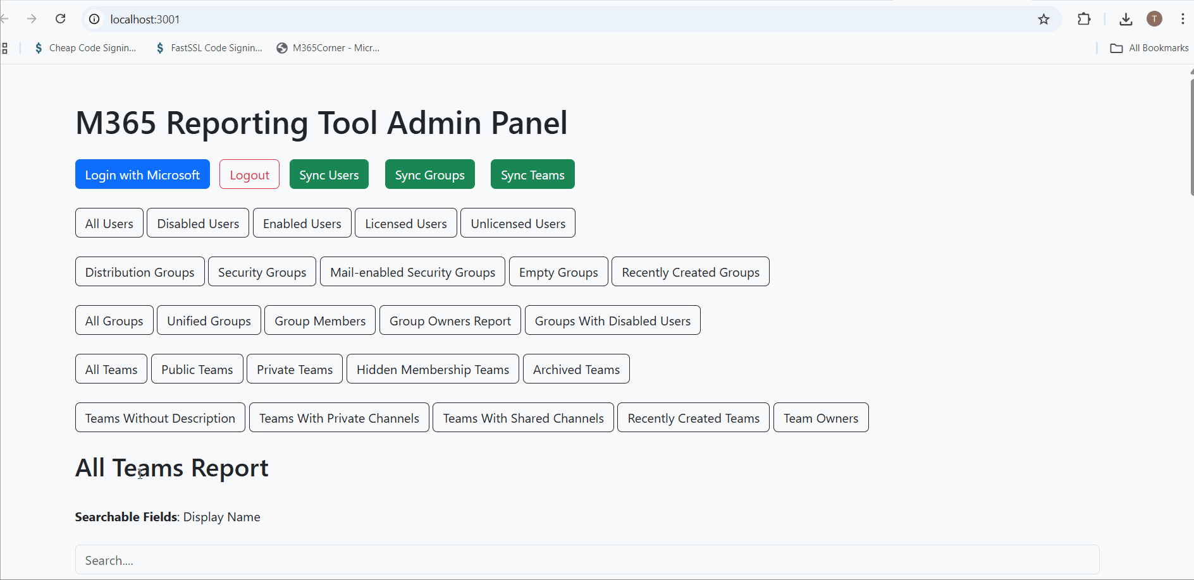Open the browser extensions puzzle icon
The image size is (1194, 580).
1084,19
